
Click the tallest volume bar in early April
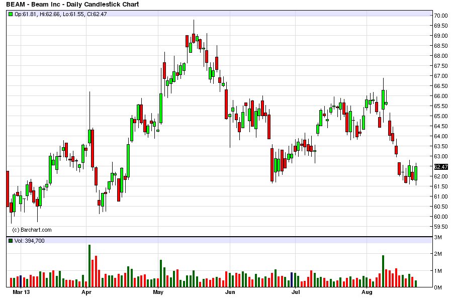89,266
